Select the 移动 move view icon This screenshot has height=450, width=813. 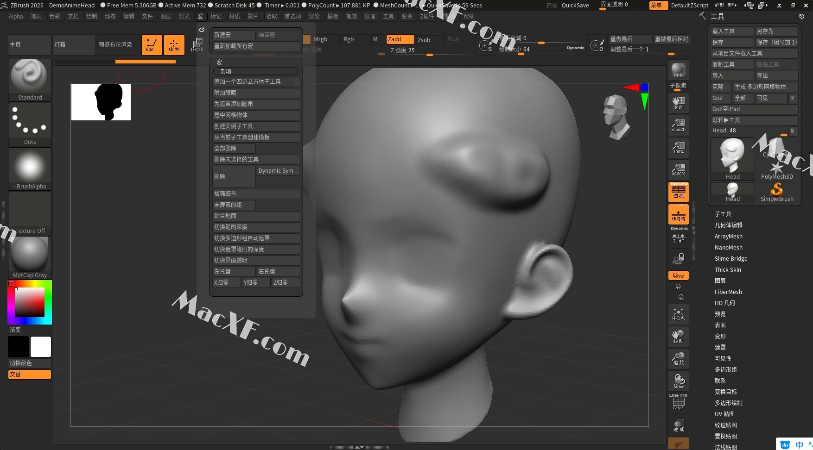click(678, 337)
